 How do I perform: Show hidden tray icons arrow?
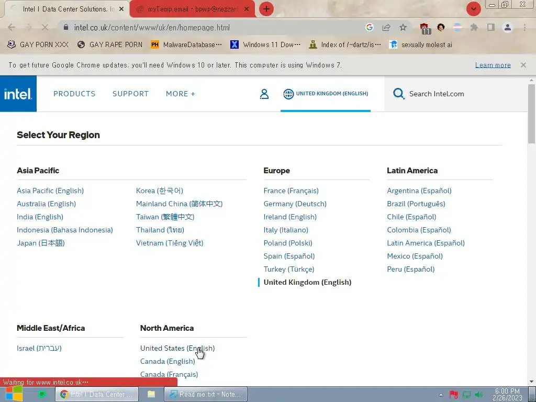tap(441, 395)
